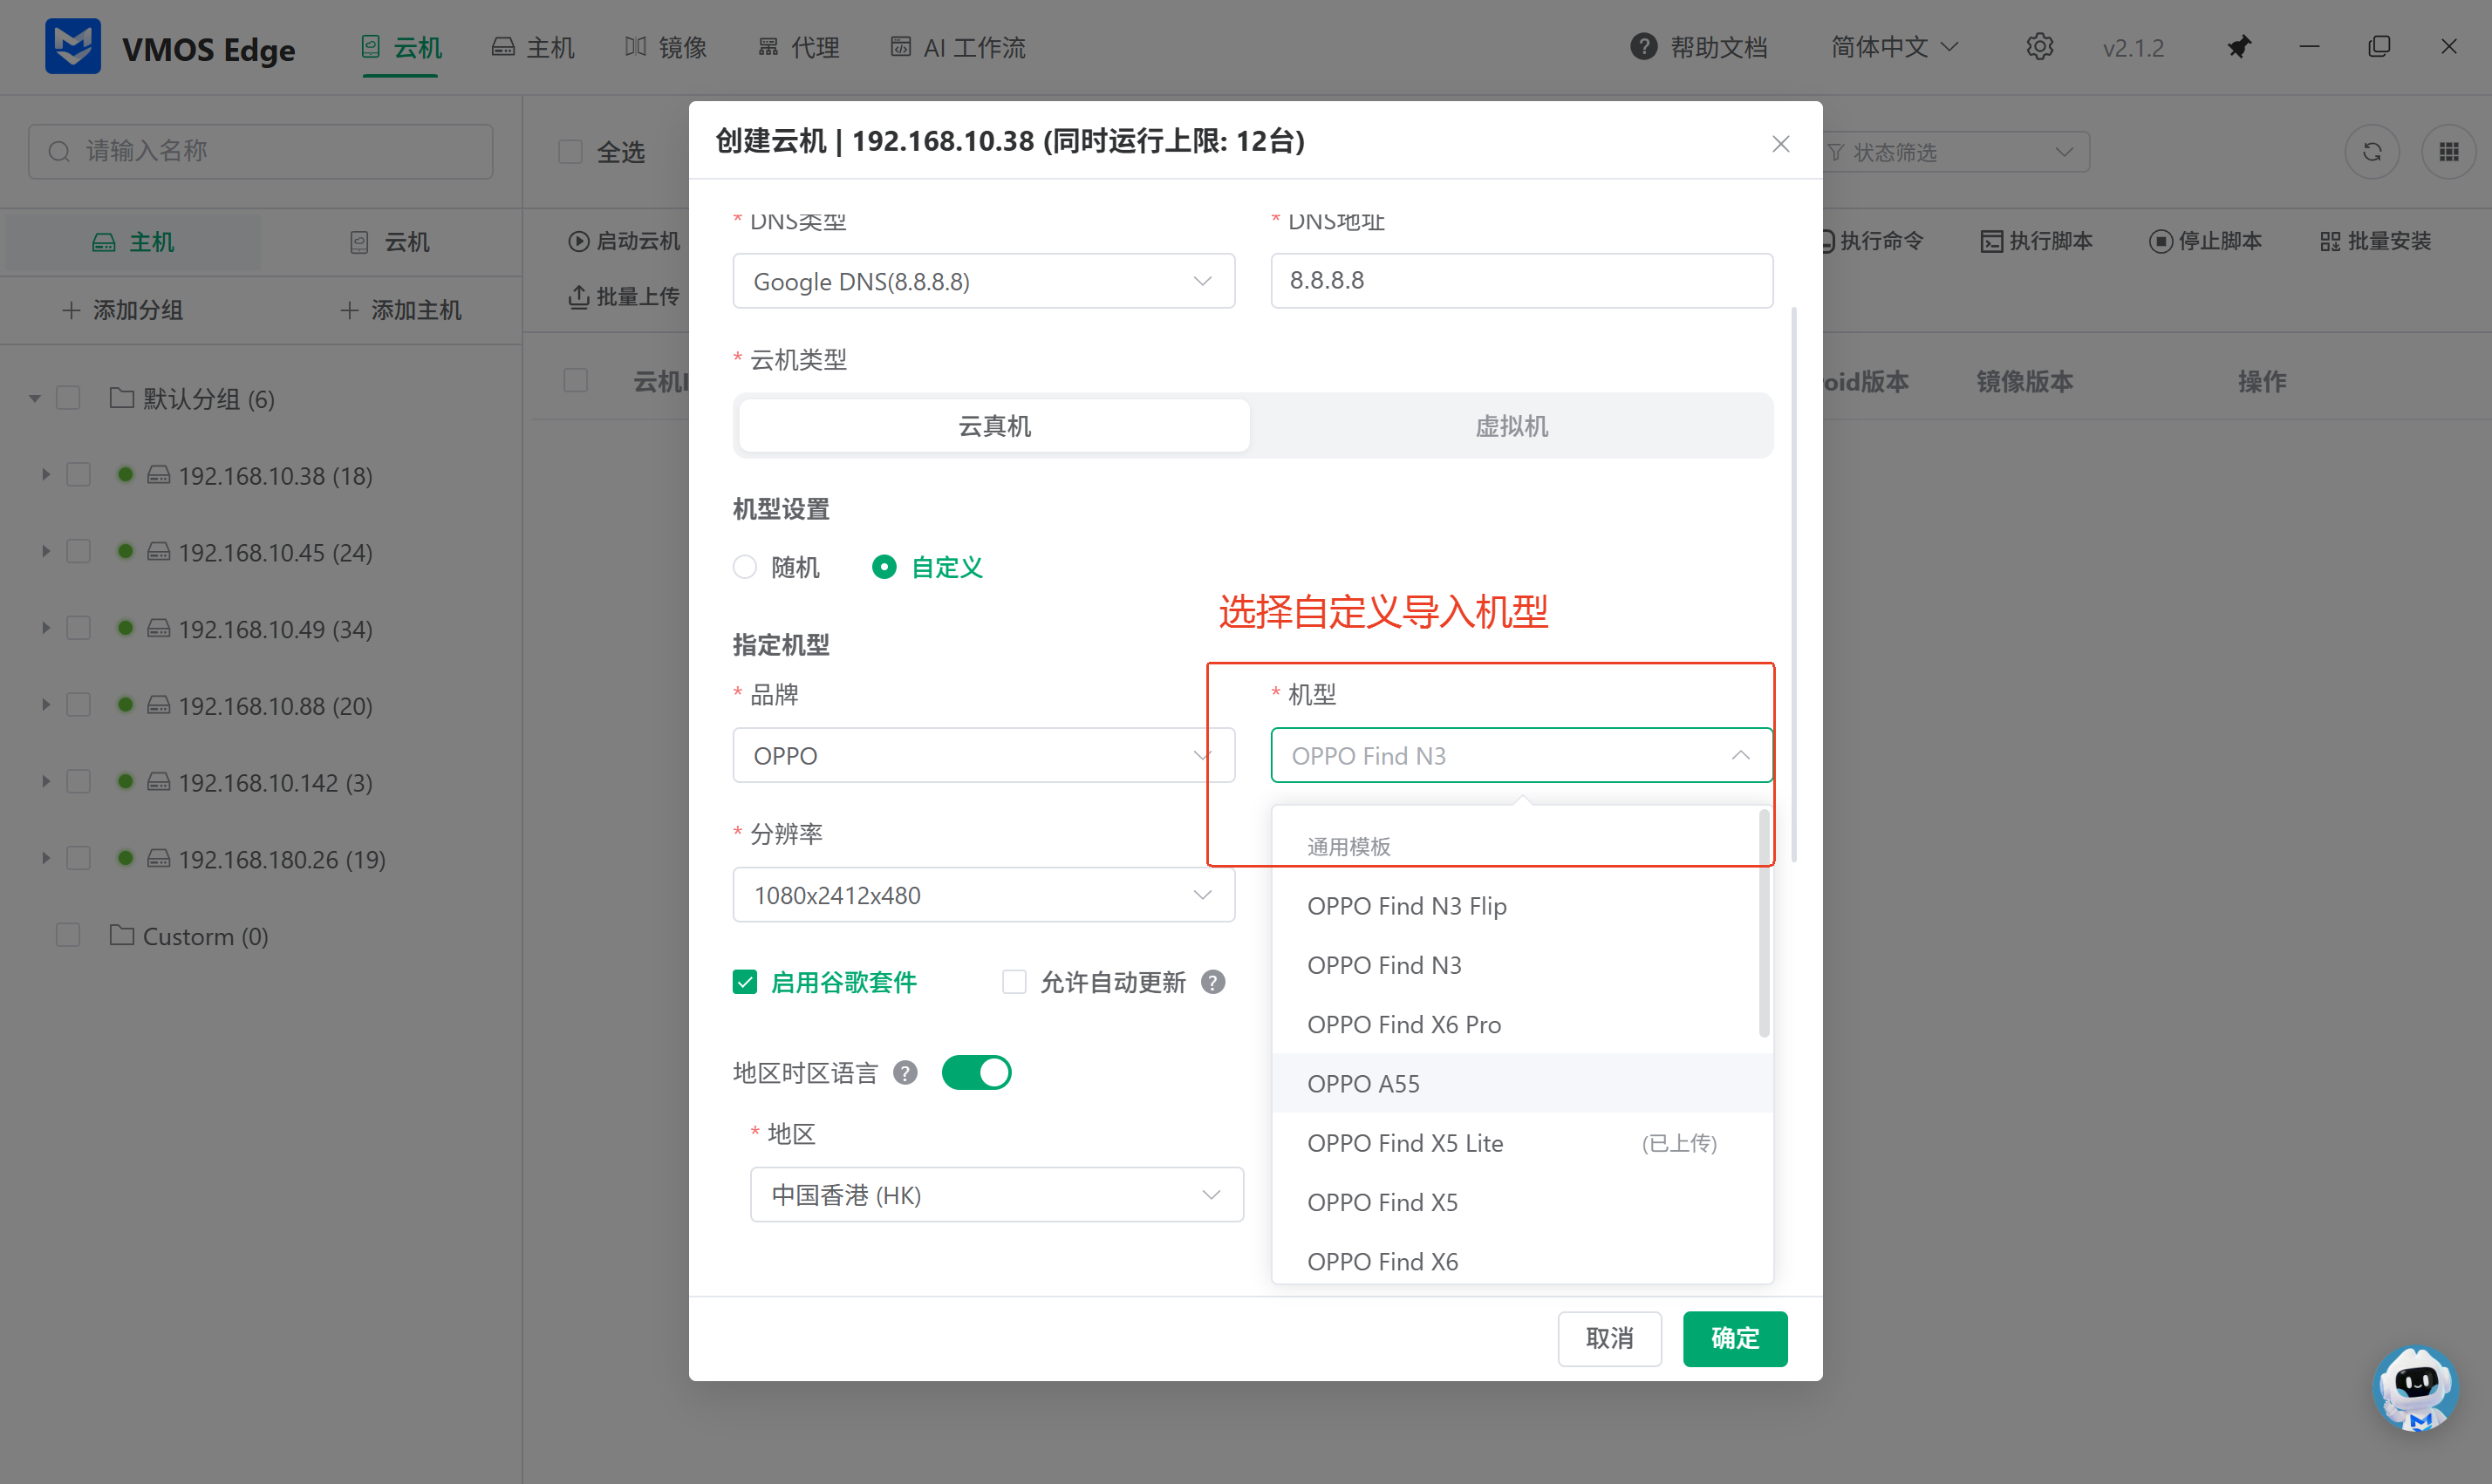Refresh the list with the circular refresh icon
The width and height of the screenshot is (2492, 1484).
pos(2372,151)
